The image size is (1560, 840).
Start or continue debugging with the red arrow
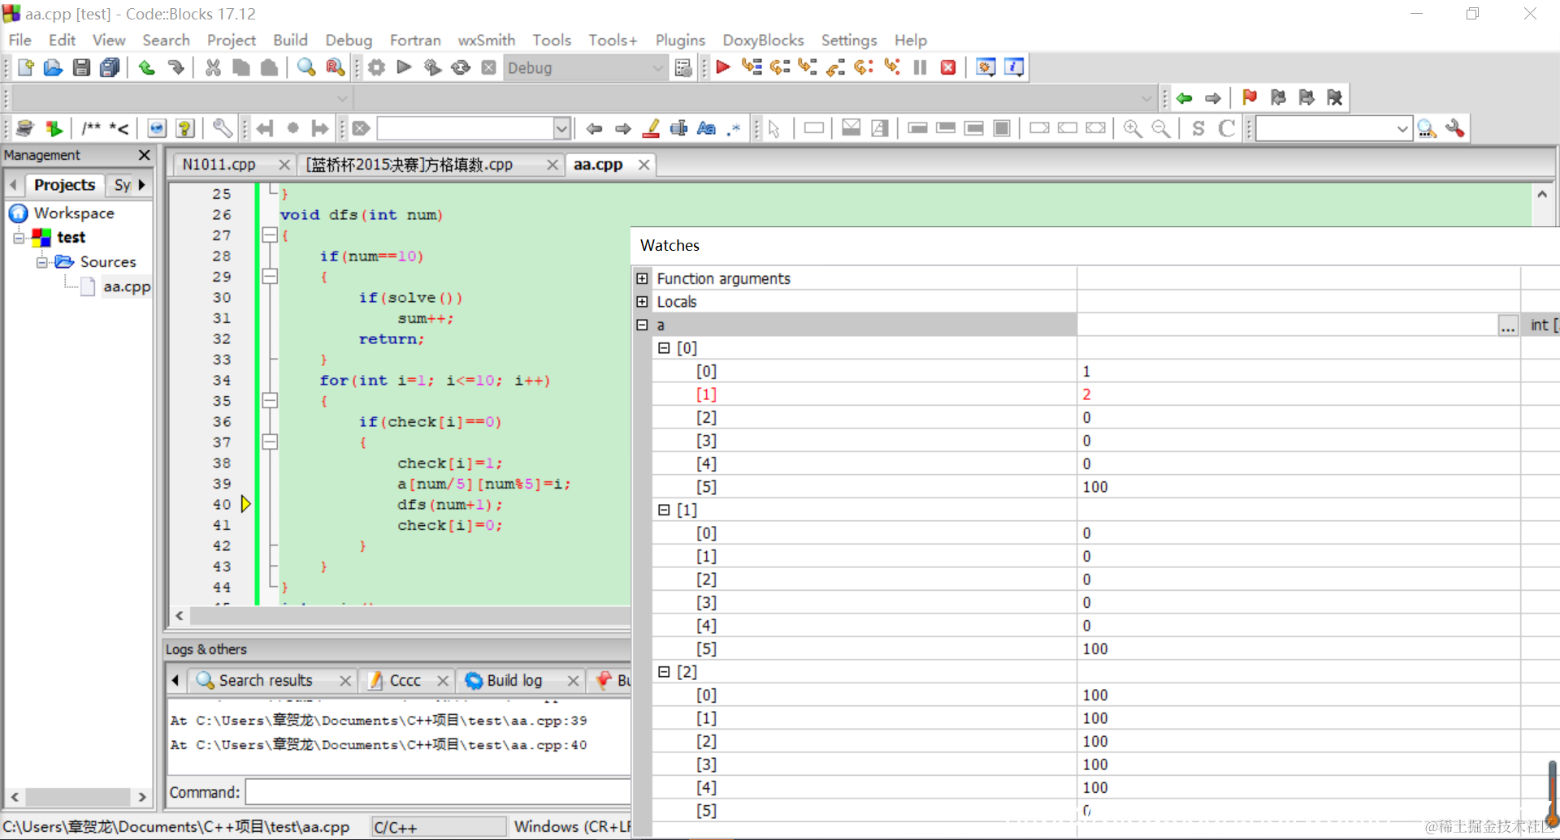[723, 67]
